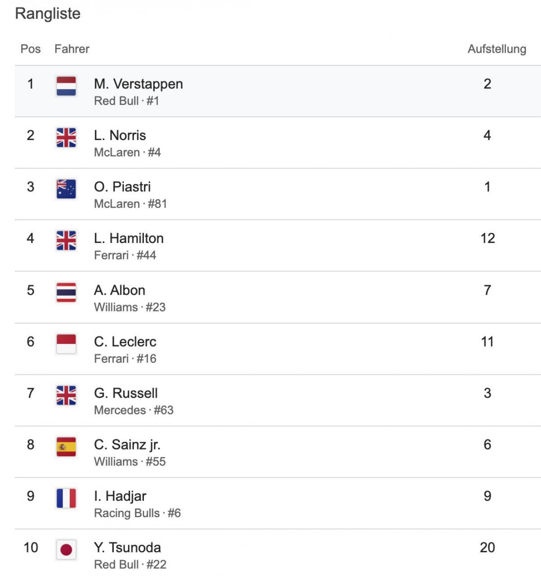Click the UK flag beside L. Hamilton
Screen dimensions: 541x576
[x=66, y=240]
